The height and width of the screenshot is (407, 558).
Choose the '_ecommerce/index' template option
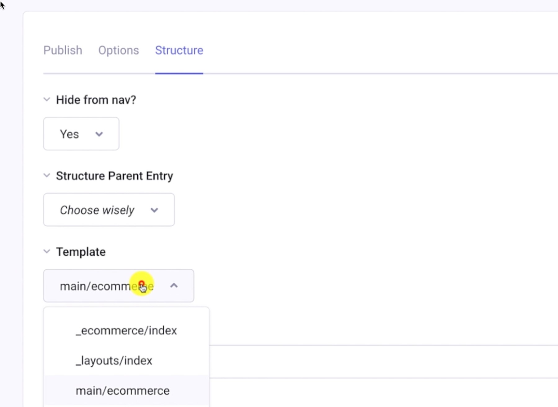(126, 330)
